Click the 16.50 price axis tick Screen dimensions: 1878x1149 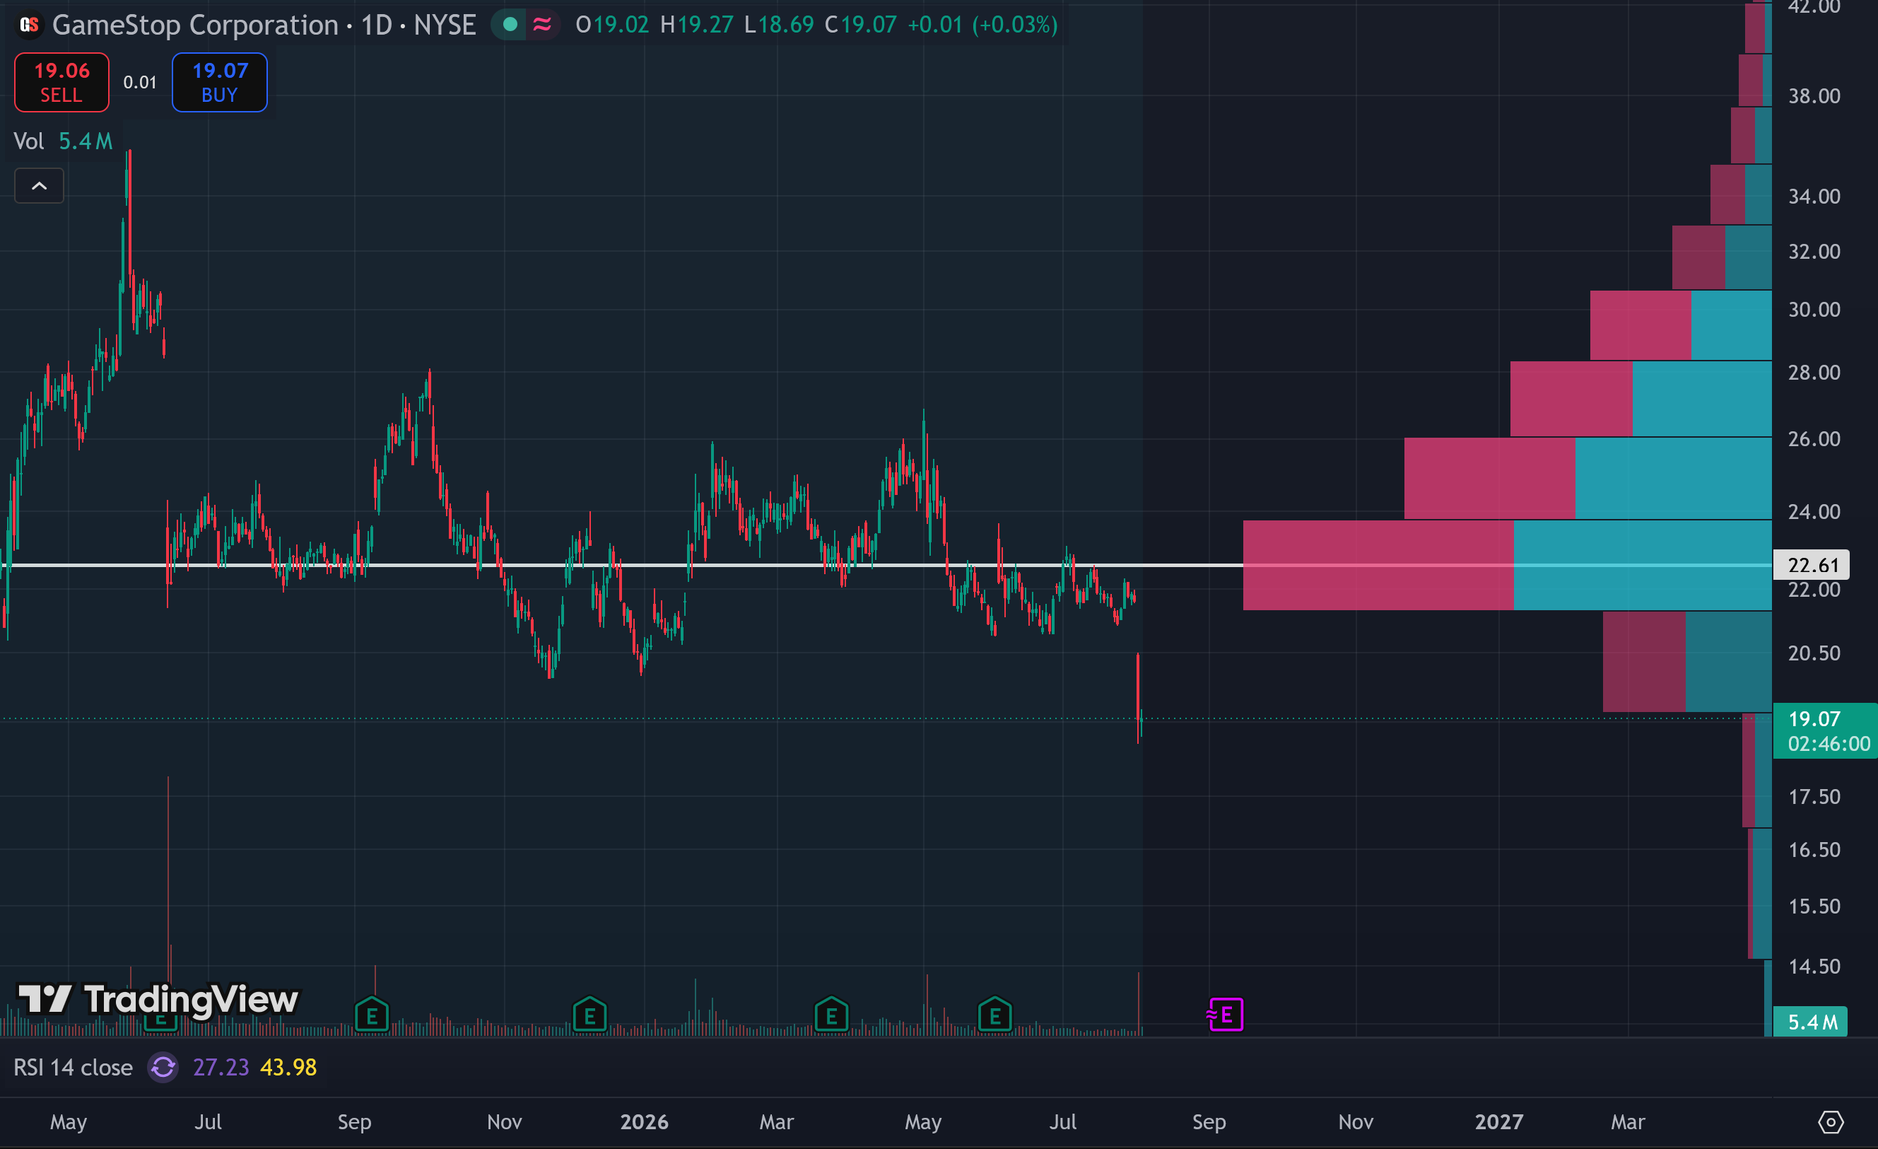[x=1814, y=849]
